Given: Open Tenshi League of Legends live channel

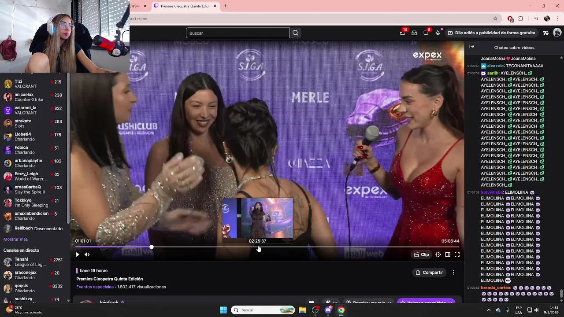Looking at the screenshot, I should (33, 262).
